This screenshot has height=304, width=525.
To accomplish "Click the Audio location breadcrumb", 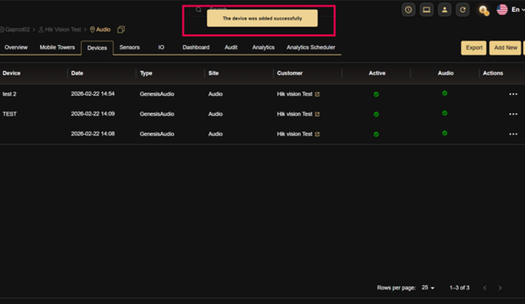I will (100, 30).
